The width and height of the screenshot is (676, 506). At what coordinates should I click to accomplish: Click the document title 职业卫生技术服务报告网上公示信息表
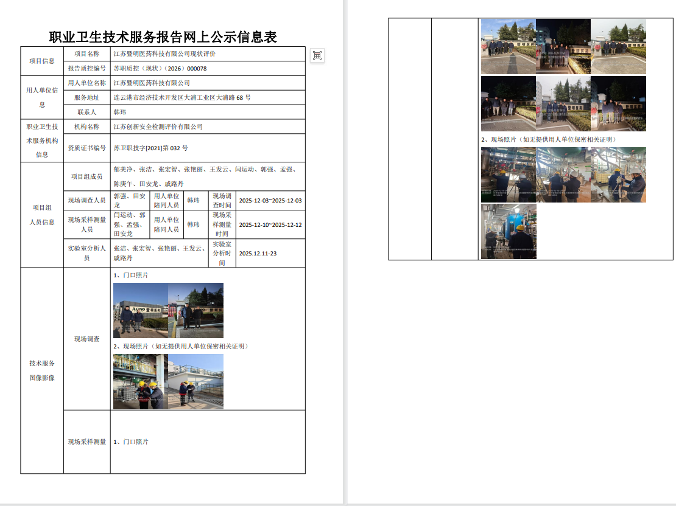point(163,37)
